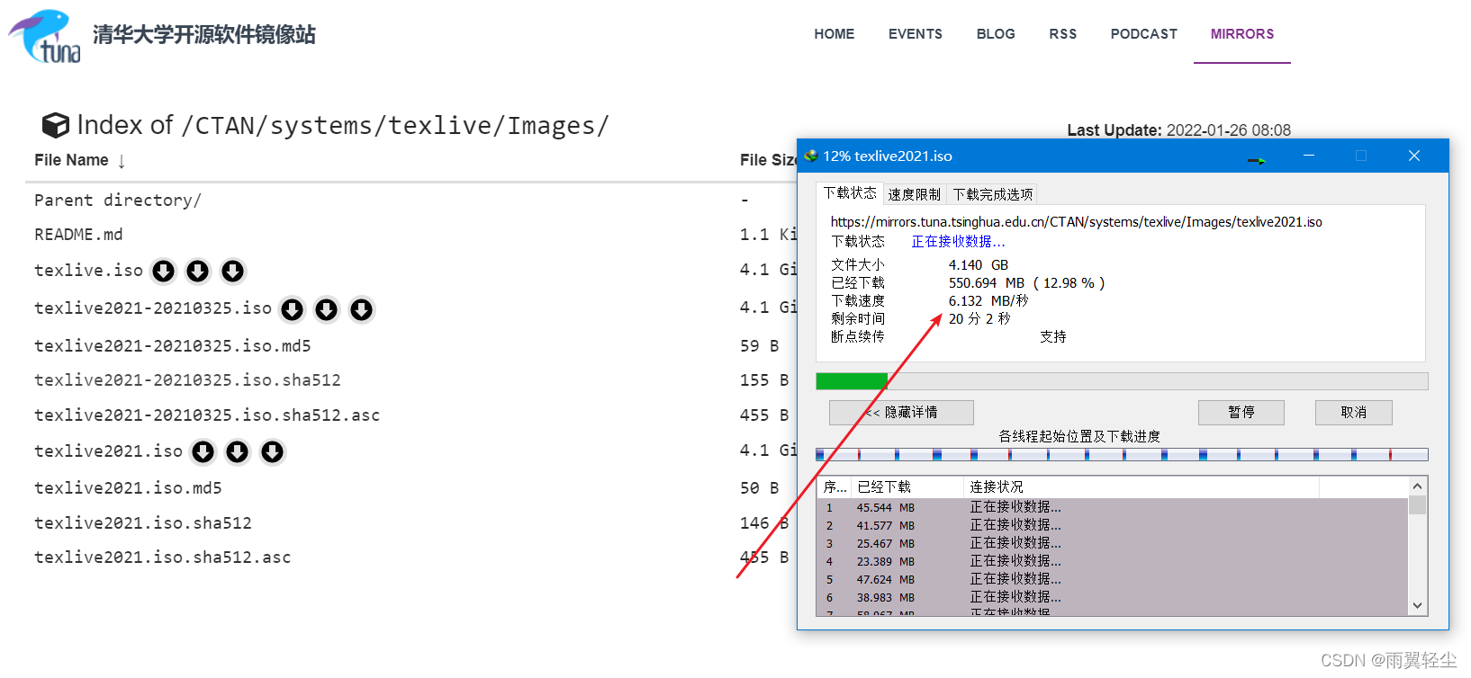
Task: Click the TUNA fish logo
Action: 45,36
